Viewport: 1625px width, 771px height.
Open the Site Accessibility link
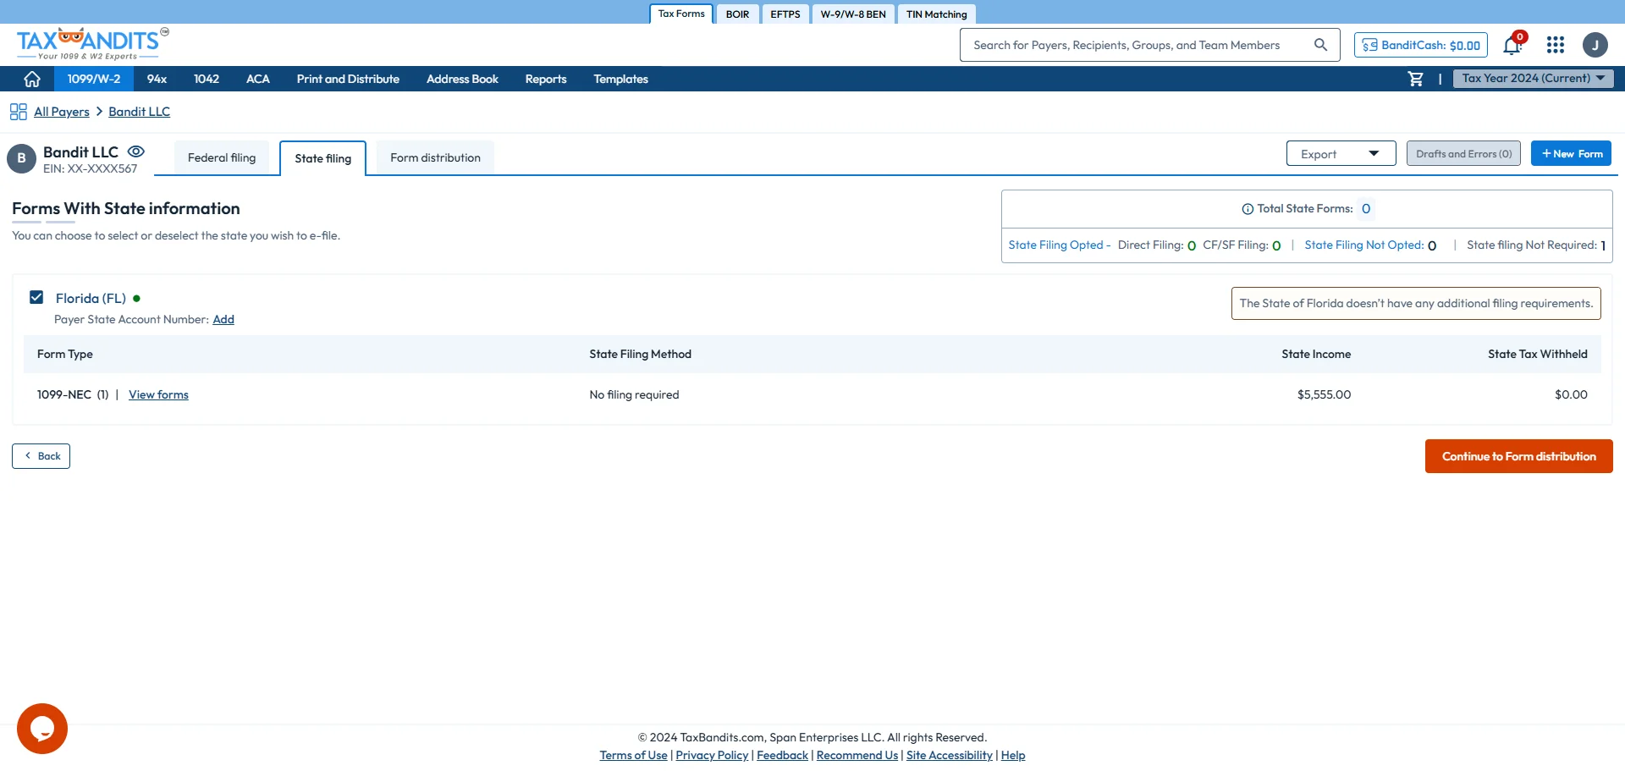(x=949, y=755)
